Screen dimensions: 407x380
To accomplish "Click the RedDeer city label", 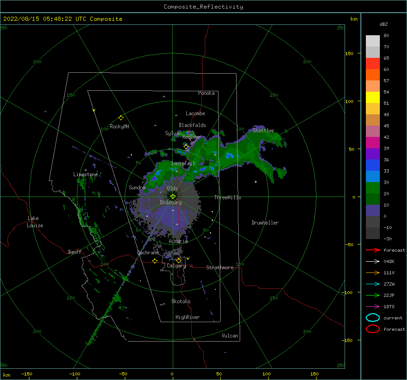I will 192,137.
